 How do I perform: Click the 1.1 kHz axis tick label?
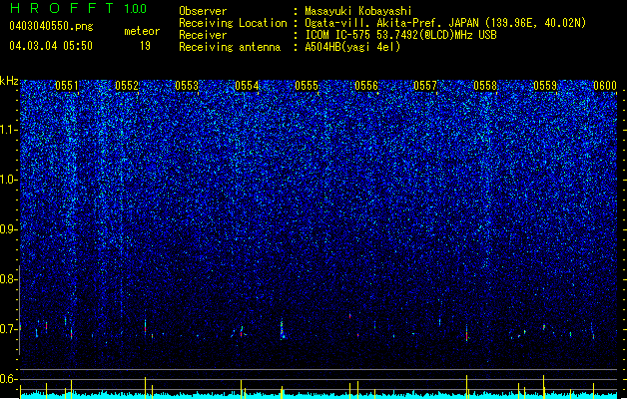click(9, 130)
